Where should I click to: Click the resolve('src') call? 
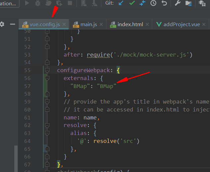[x=116, y=141]
